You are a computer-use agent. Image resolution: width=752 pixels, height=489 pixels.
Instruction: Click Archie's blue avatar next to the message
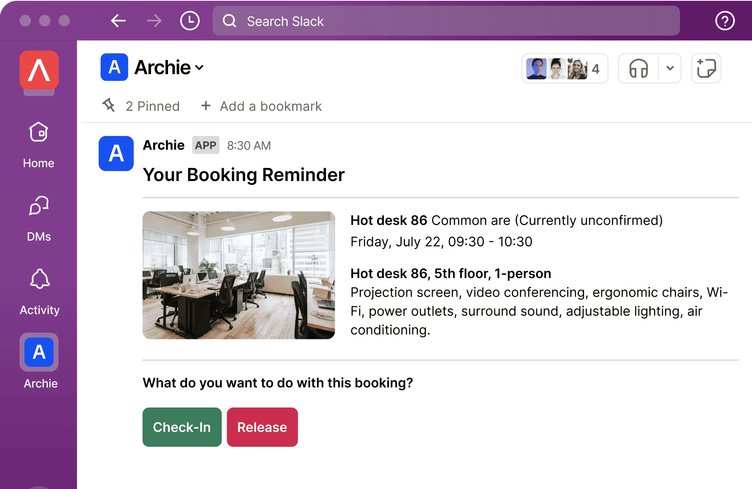(116, 154)
